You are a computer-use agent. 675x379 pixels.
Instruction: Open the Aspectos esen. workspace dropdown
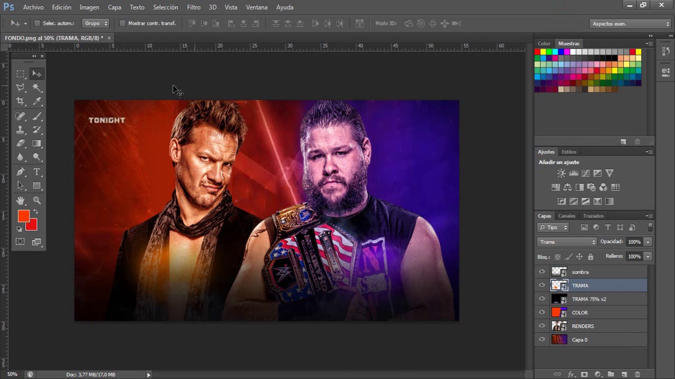(x=630, y=24)
